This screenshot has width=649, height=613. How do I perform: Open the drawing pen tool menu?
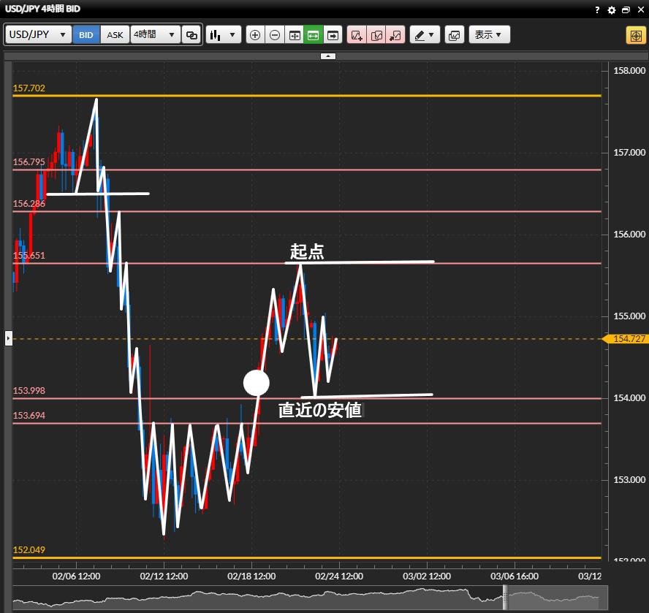click(x=423, y=35)
